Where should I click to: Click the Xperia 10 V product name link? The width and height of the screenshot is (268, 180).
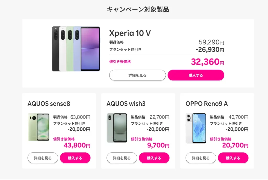(130, 33)
